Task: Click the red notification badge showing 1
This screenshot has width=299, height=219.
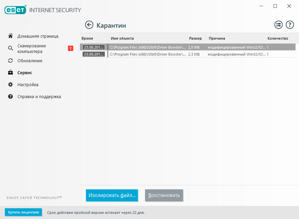Action: point(70,48)
